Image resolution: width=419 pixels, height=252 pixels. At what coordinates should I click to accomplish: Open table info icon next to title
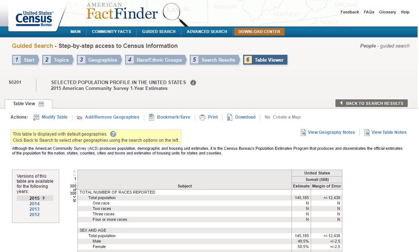[193, 83]
